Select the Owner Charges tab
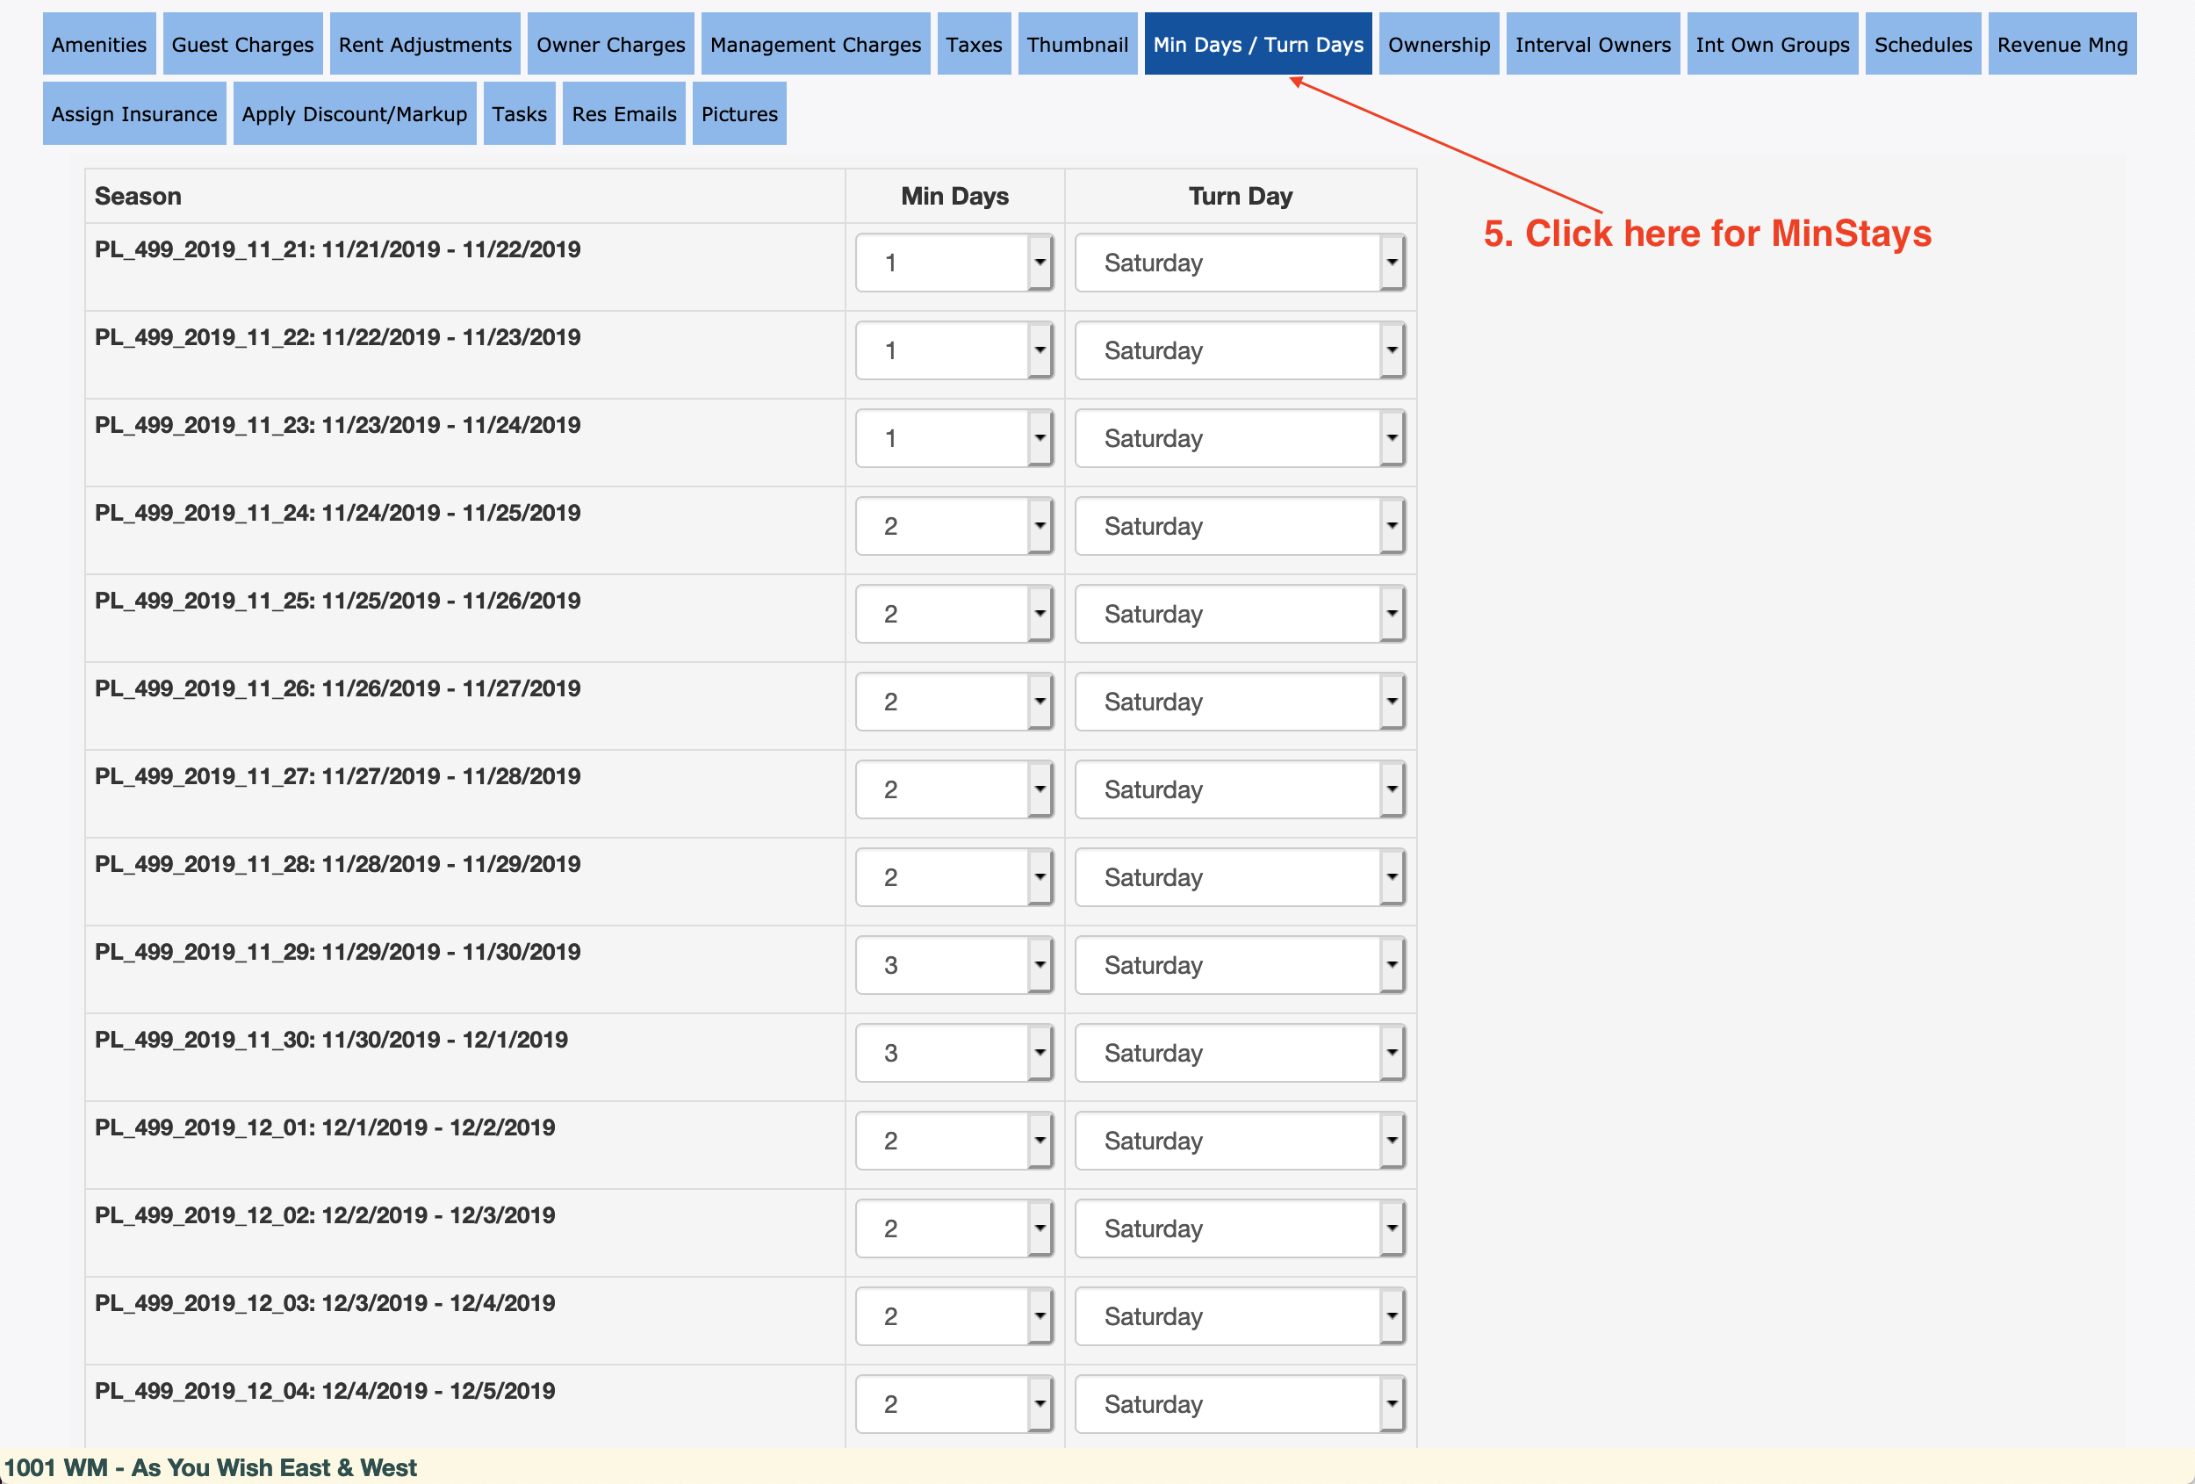 [610, 45]
